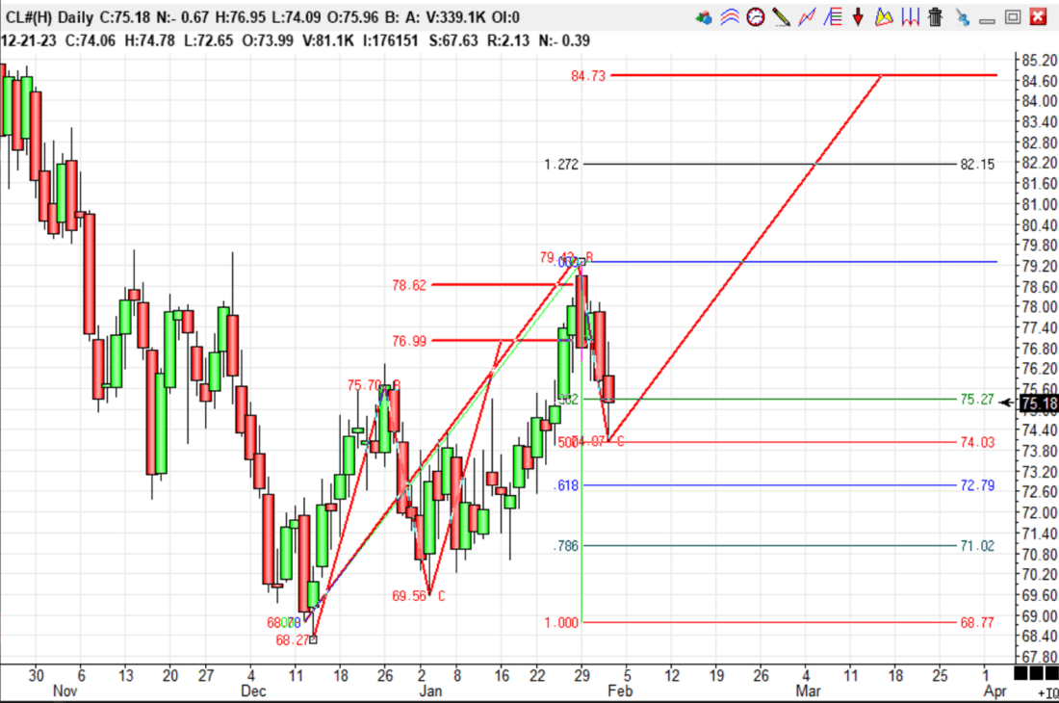The height and width of the screenshot is (703, 1059).
Task: Click the blue-red wave cycle bars icon
Action: pos(910,17)
